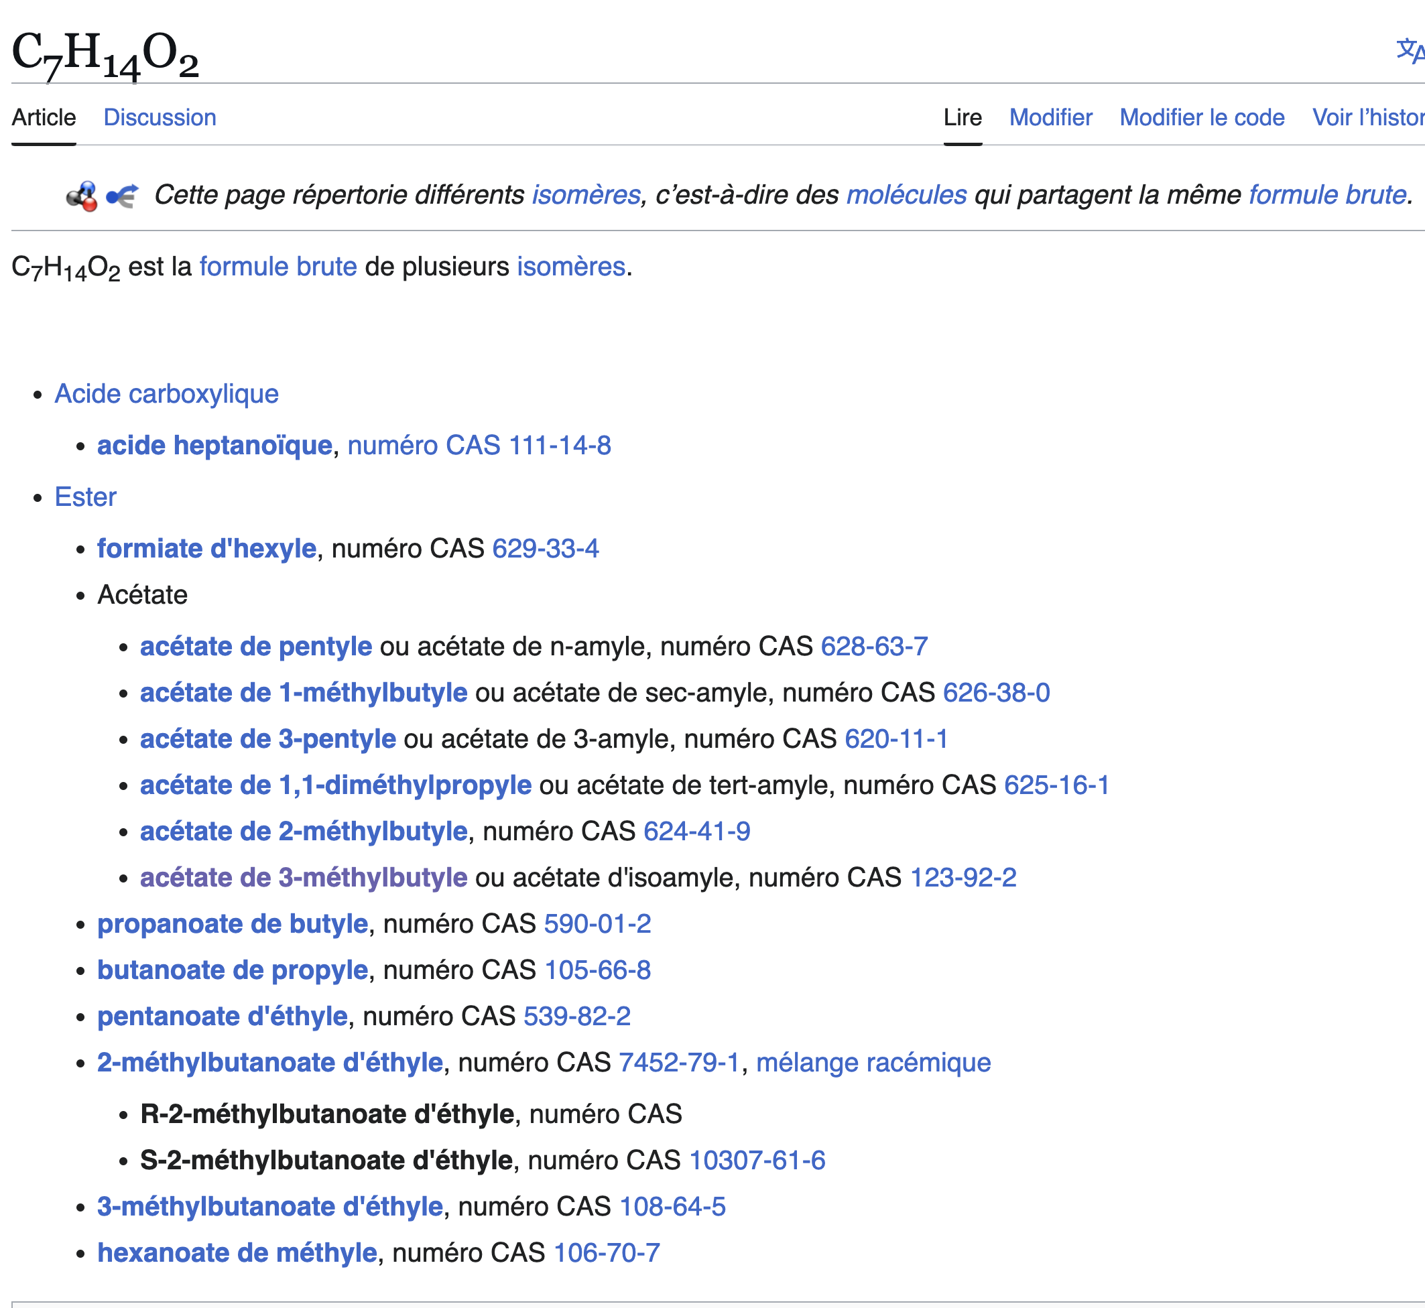Screen dimensions: 1425x1308
Task: Open 2-méthylbutanoate d'éthyle article
Action: pos(270,1063)
